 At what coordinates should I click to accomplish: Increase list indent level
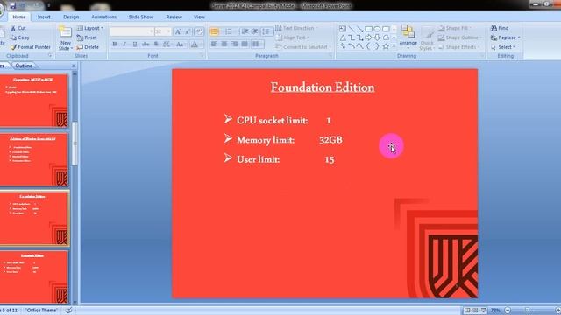point(255,31)
